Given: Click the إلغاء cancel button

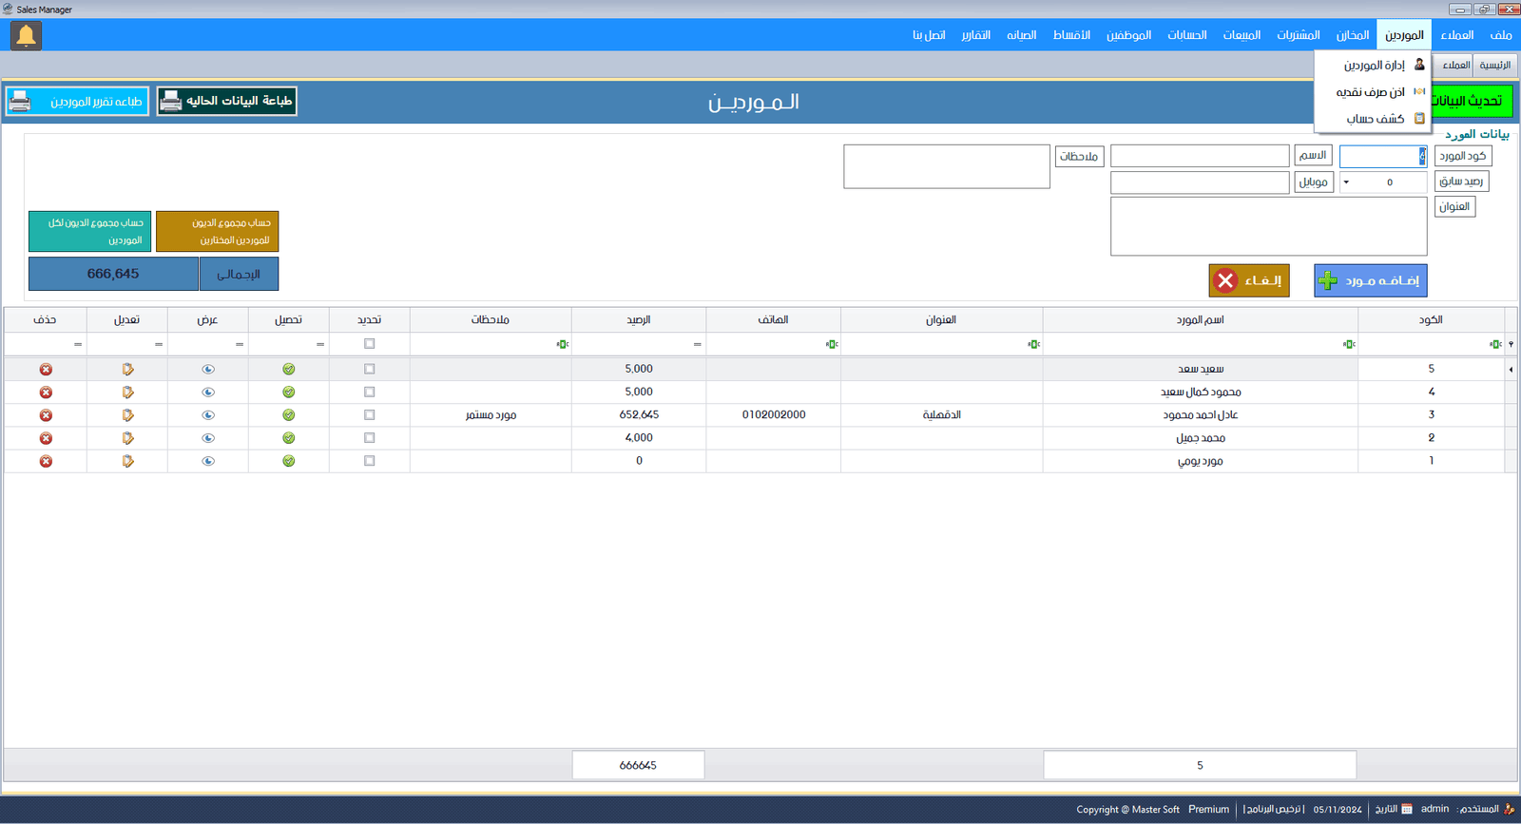Looking at the screenshot, I should pyautogui.click(x=1249, y=280).
